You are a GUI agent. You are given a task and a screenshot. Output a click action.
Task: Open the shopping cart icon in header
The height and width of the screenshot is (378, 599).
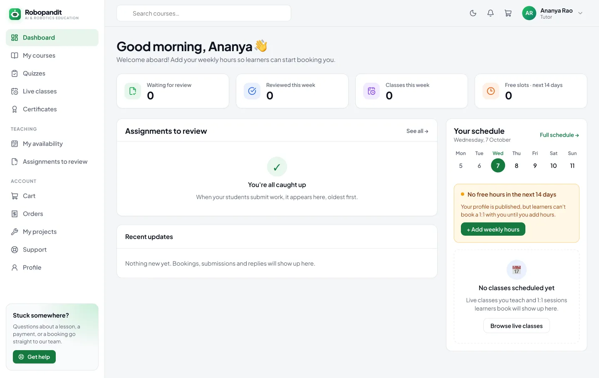point(508,13)
